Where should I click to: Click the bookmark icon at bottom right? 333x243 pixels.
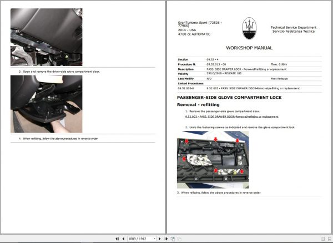(x=329, y=239)
